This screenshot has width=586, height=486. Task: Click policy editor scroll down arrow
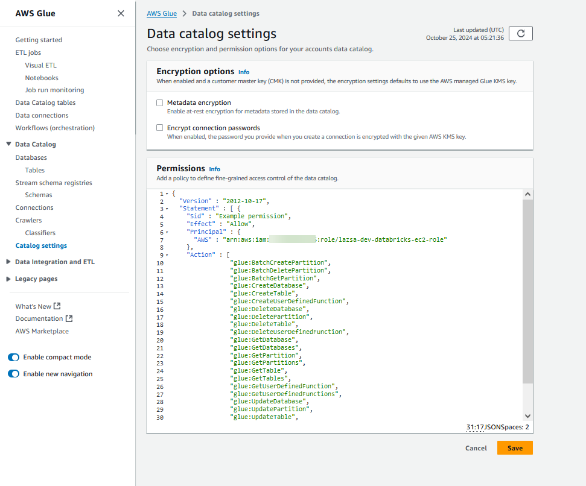tap(527, 416)
